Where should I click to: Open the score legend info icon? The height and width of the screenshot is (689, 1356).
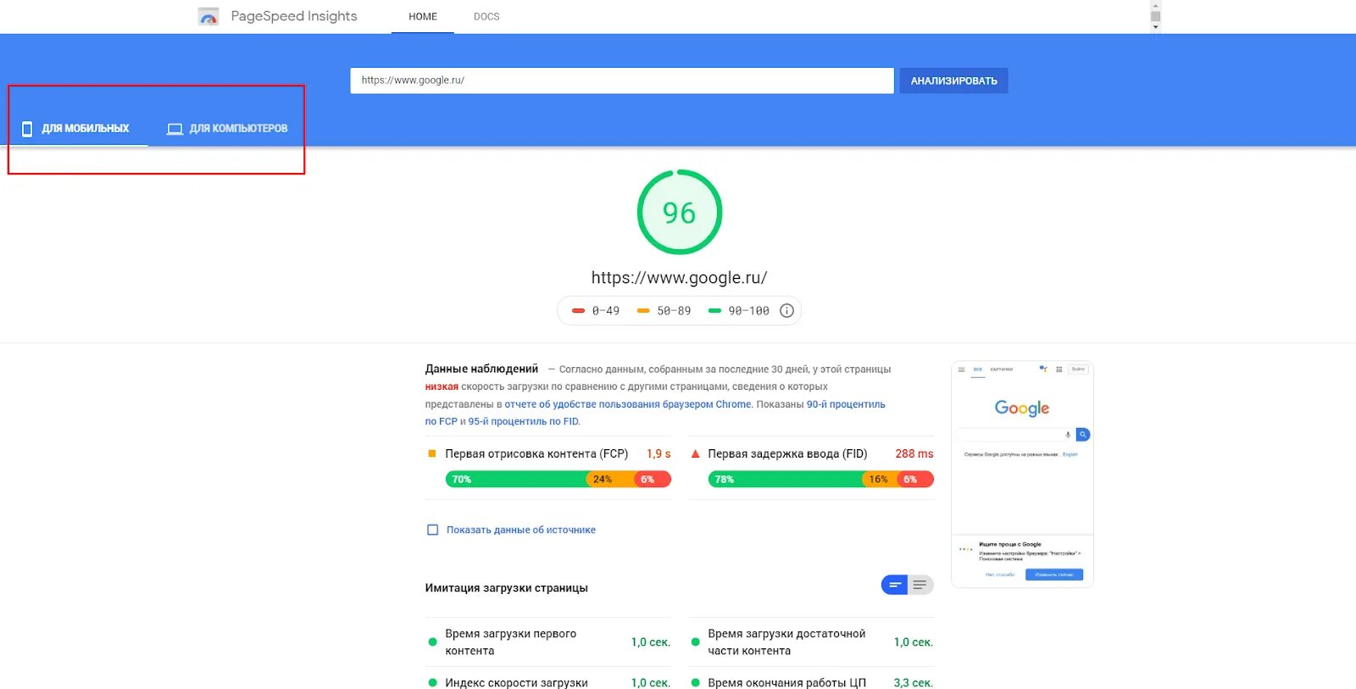pyautogui.click(x=786, y=311)
